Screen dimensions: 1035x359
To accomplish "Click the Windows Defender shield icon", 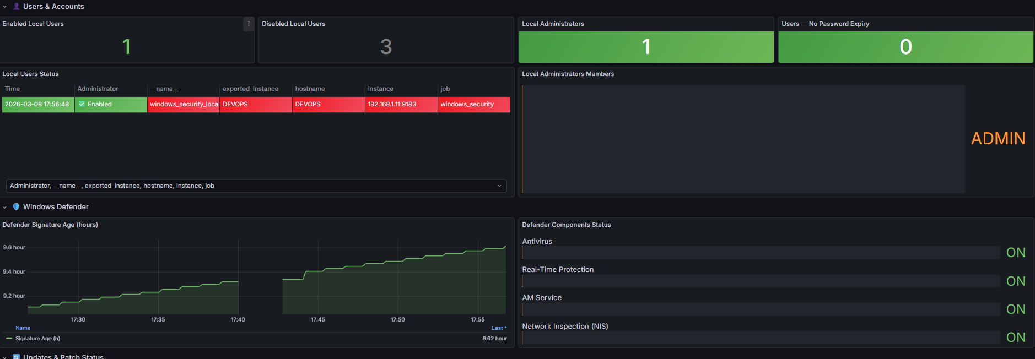I will 16,207.
